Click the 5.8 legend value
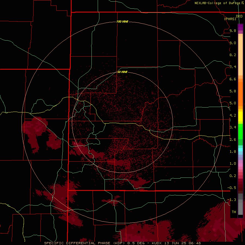This screenshot has height=245, width=245. [x=233, y=91]
